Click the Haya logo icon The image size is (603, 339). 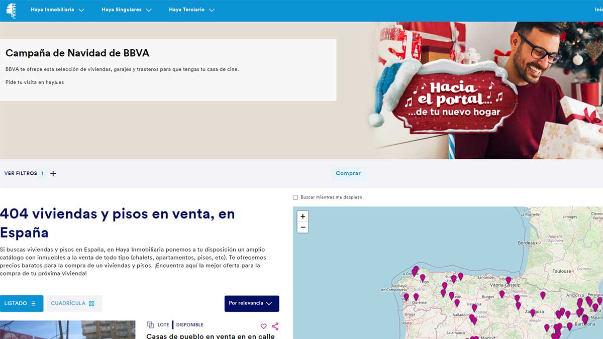(11, 9)
